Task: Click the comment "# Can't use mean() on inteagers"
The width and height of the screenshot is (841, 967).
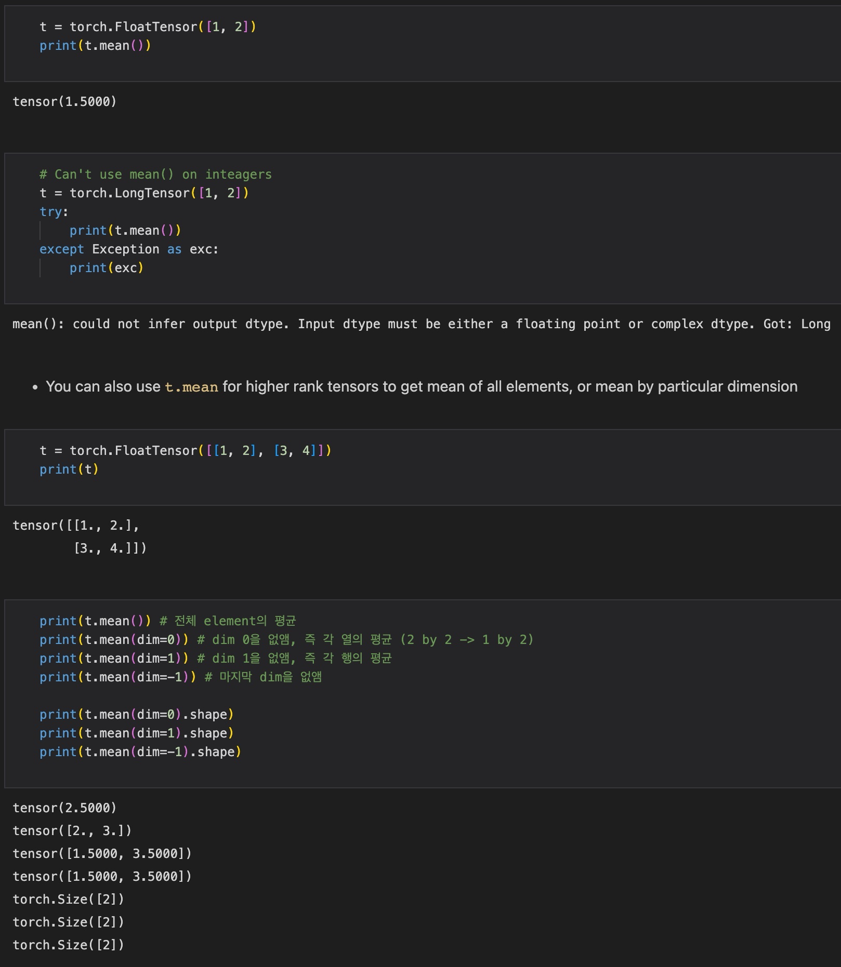Action: tap(155, 174)
